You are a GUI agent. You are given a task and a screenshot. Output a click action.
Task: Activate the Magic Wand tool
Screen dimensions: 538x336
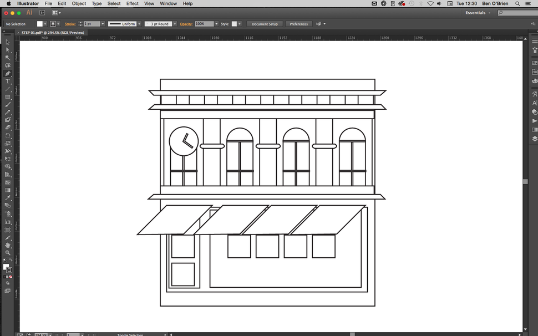pos(8,57)
